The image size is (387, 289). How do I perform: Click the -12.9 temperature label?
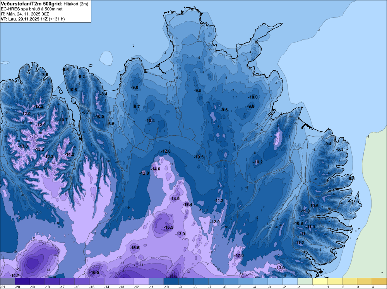pos(41,125)
